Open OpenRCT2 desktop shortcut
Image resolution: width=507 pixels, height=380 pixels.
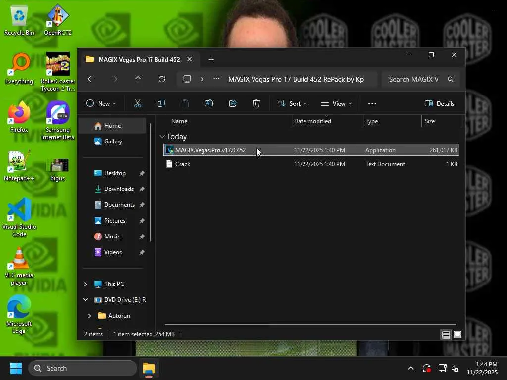tap(57, 20)
